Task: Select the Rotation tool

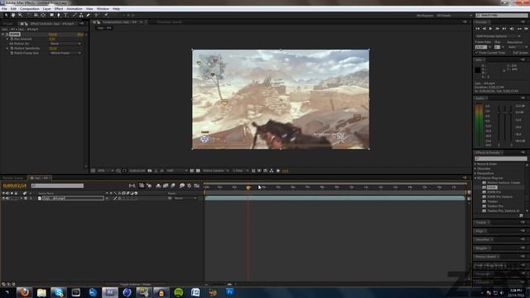Action: 28,15
